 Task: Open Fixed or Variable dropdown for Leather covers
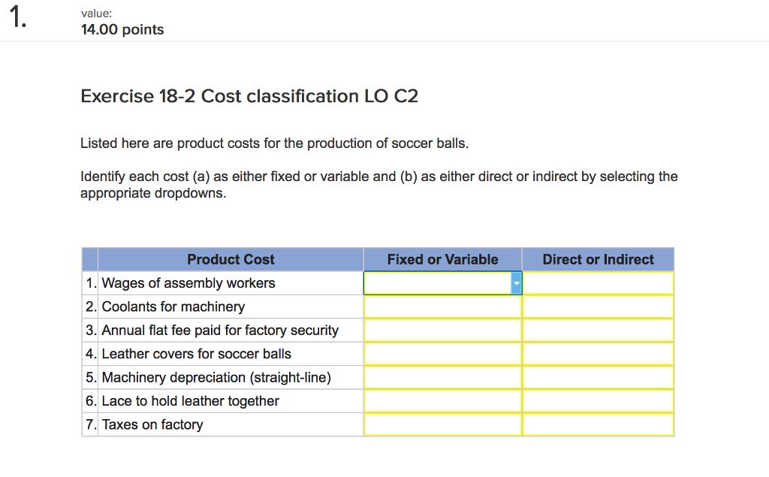tap(442, 354)
